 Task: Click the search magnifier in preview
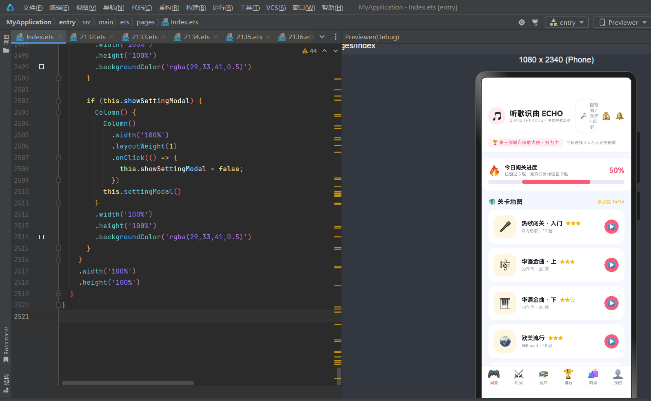583,116
